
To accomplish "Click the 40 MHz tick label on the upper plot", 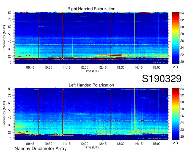I will tap(10, 42).
